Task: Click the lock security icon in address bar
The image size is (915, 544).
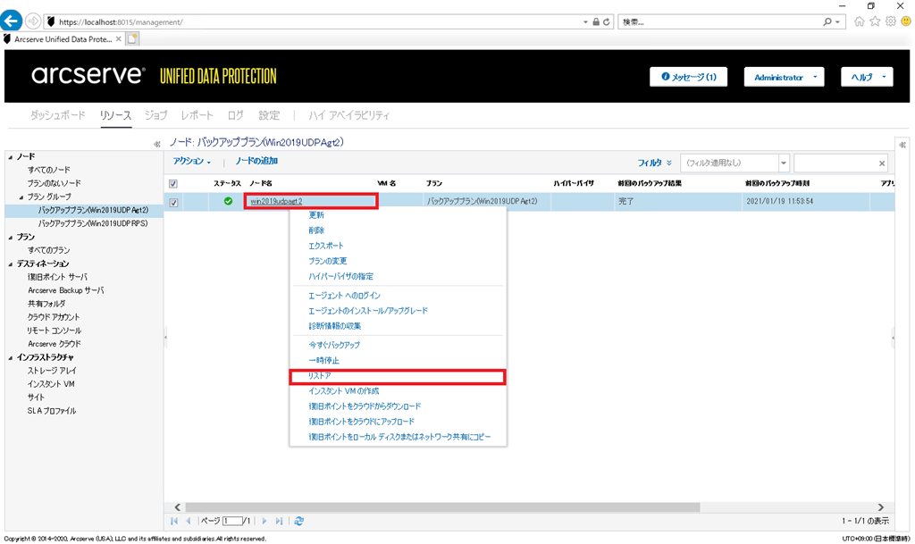Action: tap(596, 22)
